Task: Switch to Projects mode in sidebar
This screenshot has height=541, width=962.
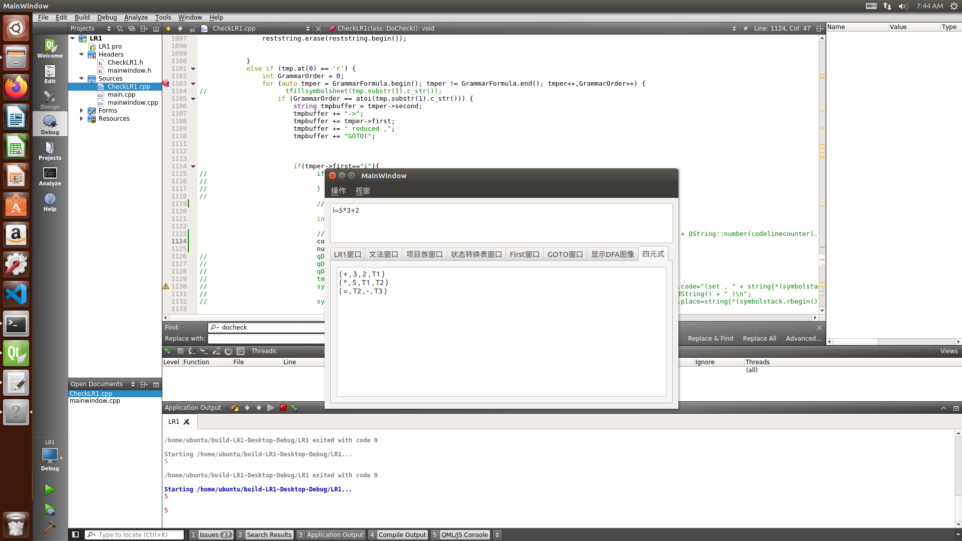Action: point(50,151)
